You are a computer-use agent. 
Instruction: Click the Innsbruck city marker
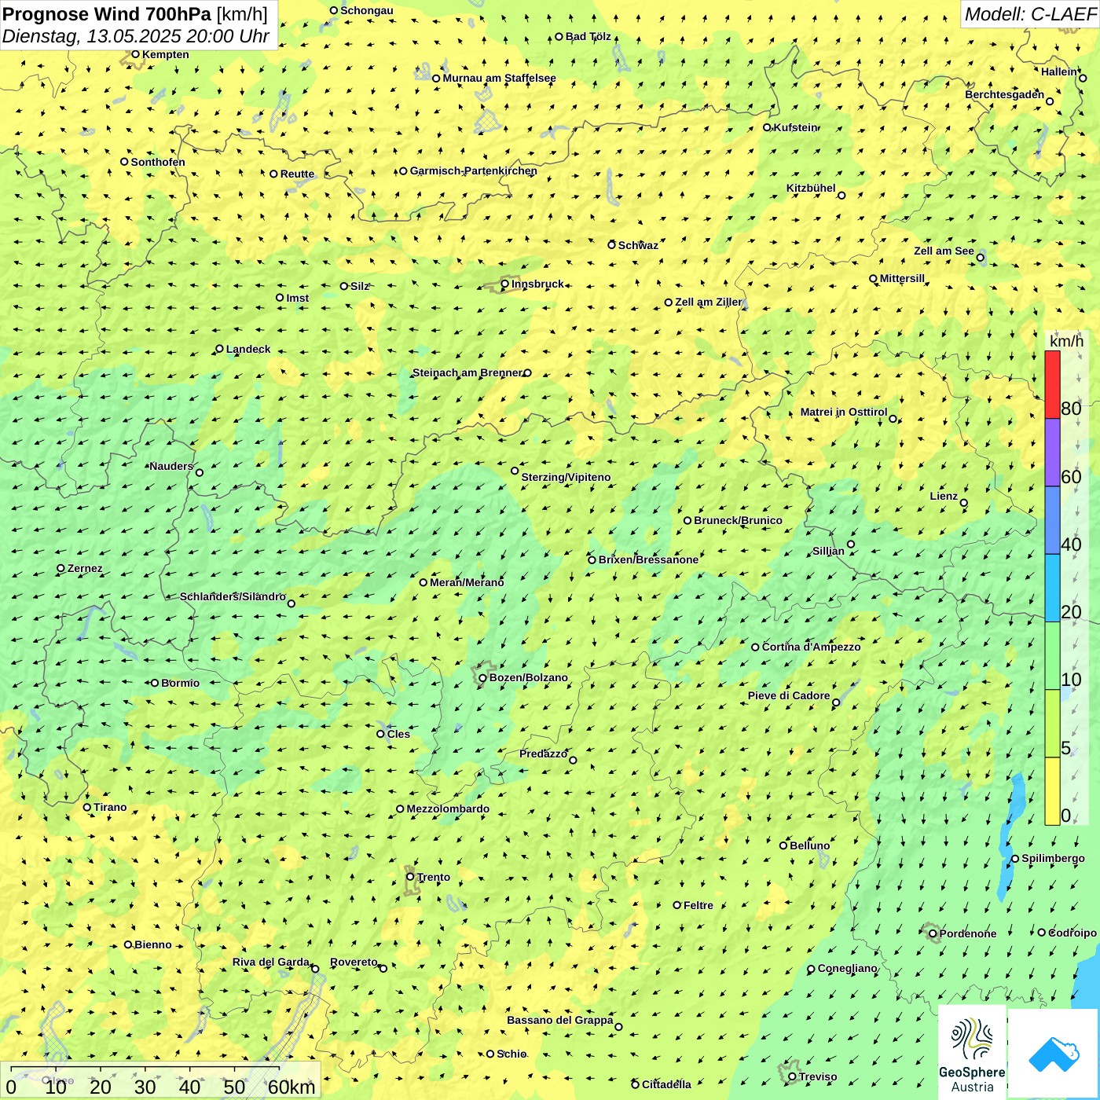(504, 284)
